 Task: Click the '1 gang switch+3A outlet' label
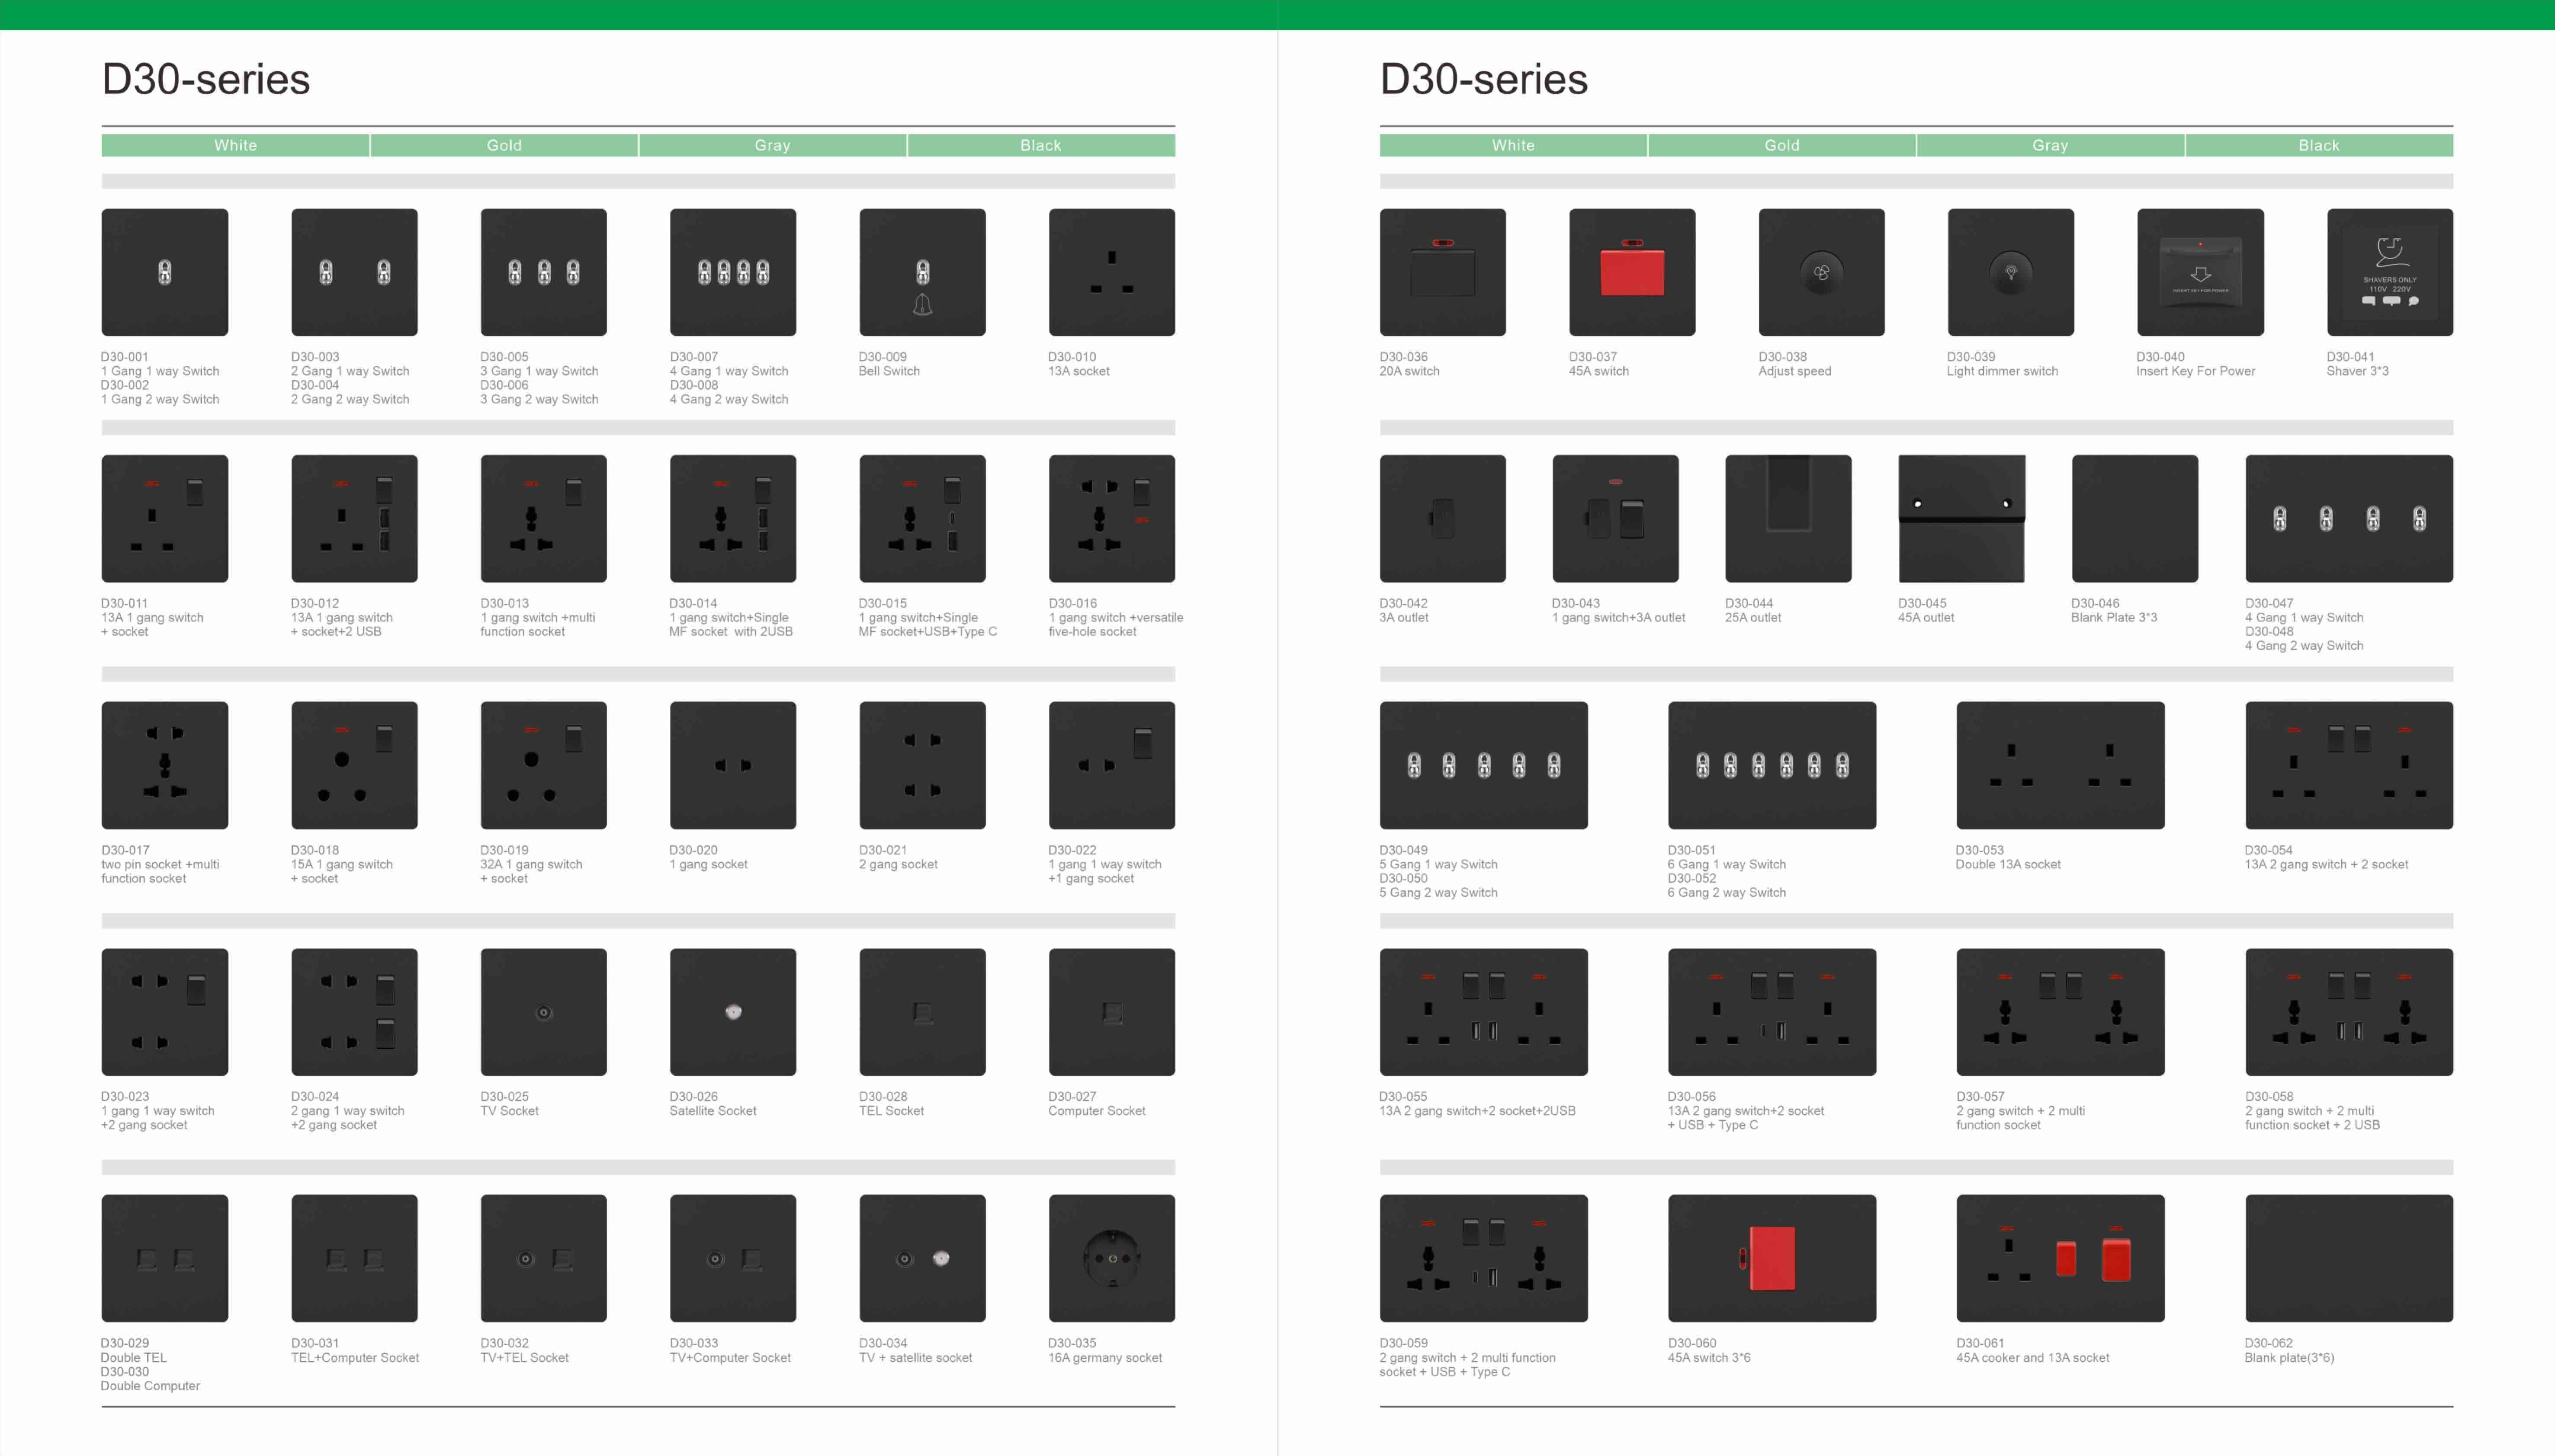1619,618
